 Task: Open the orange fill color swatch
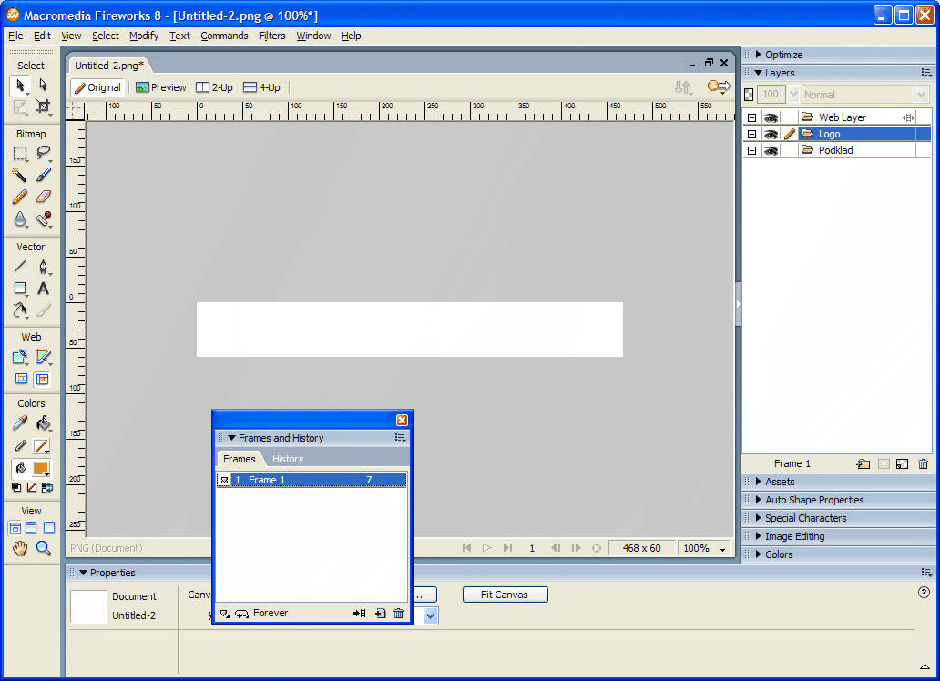pyautogui.click(x=41, y=469)
